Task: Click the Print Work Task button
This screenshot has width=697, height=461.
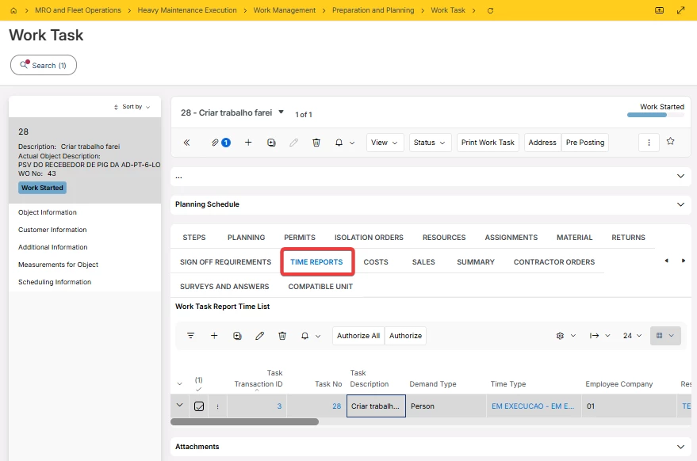Action: click(488, 143)
